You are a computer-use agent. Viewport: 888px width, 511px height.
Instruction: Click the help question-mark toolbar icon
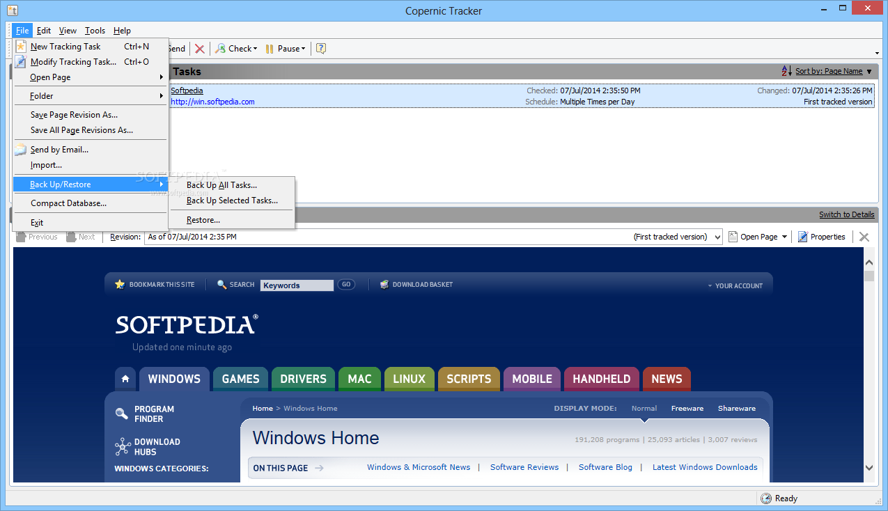tap(321, 49)
